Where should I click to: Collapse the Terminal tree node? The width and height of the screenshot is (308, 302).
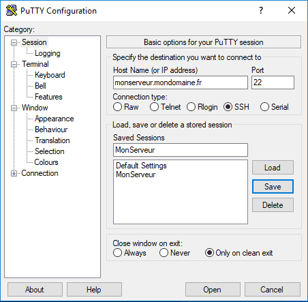click(x=14, y=64)
